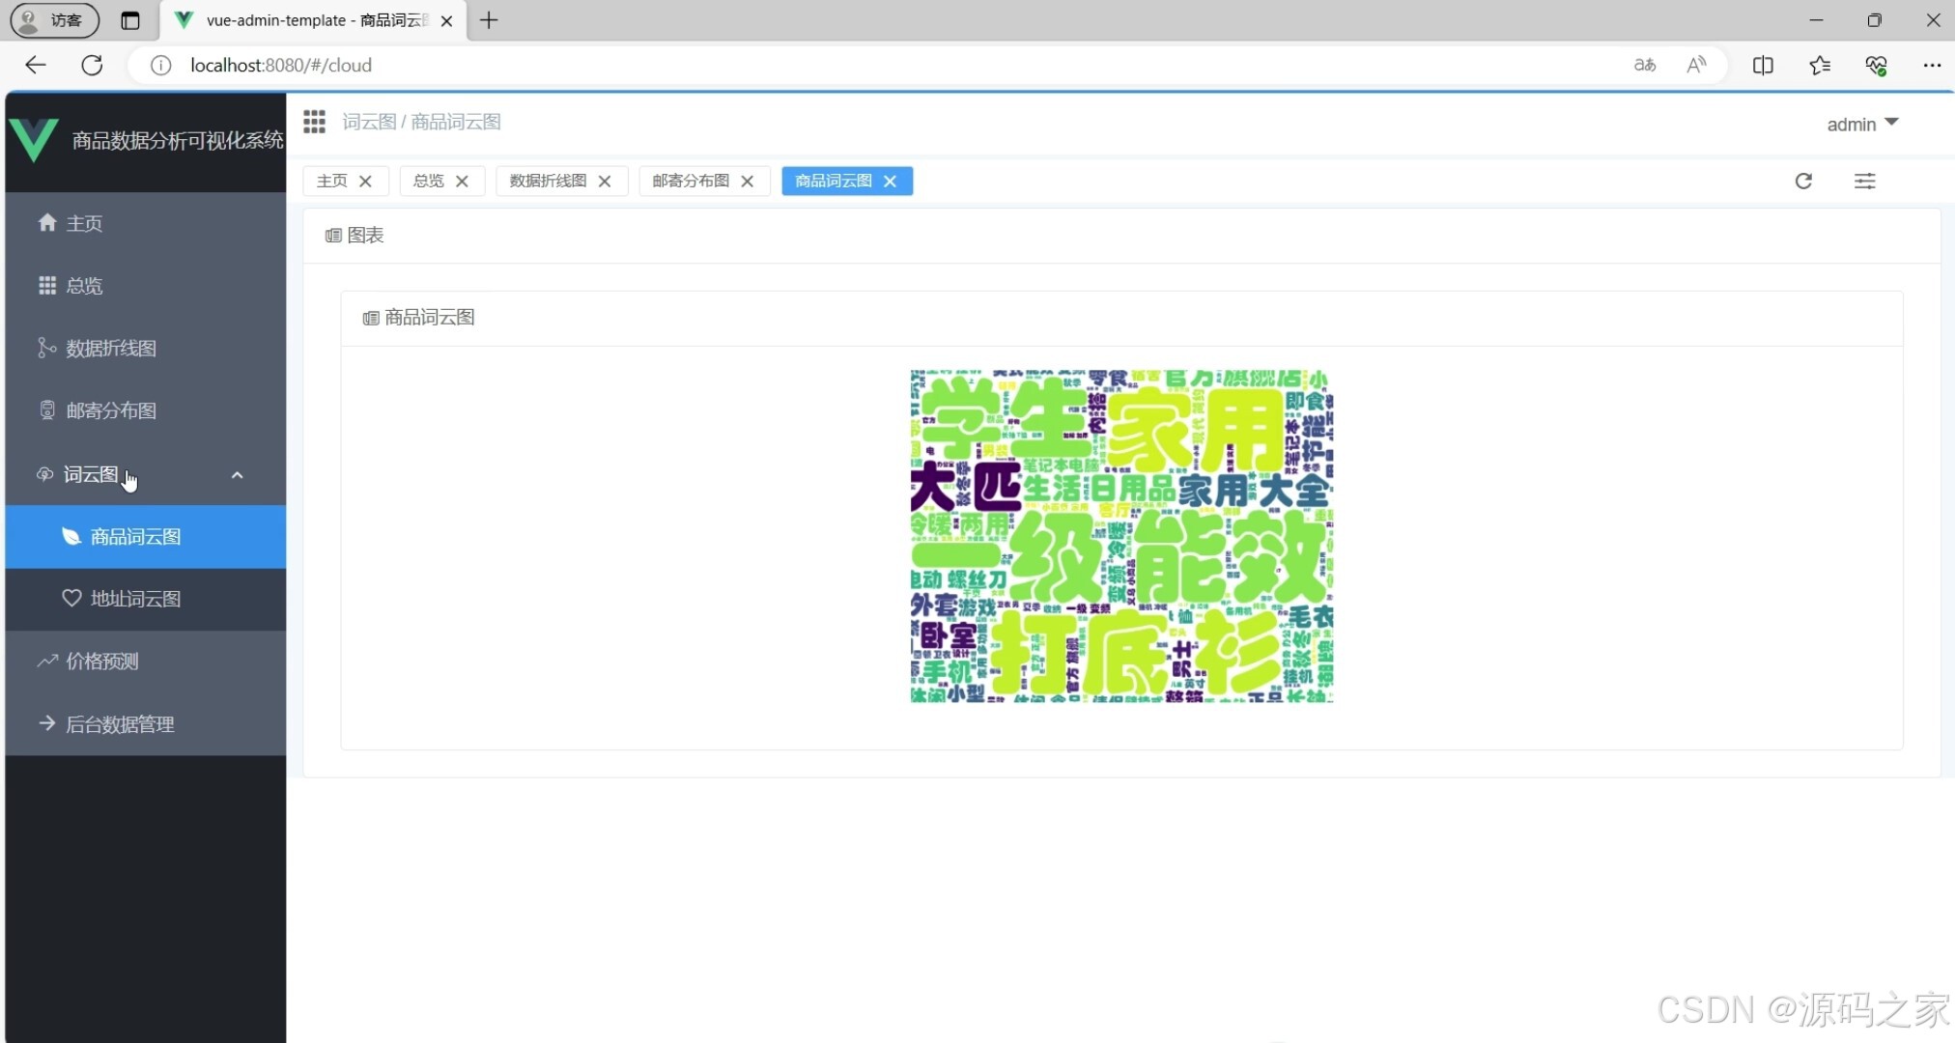Click the 邮寄分布图 map icon
The image size is (1955, 1043).
coord(46,409)
